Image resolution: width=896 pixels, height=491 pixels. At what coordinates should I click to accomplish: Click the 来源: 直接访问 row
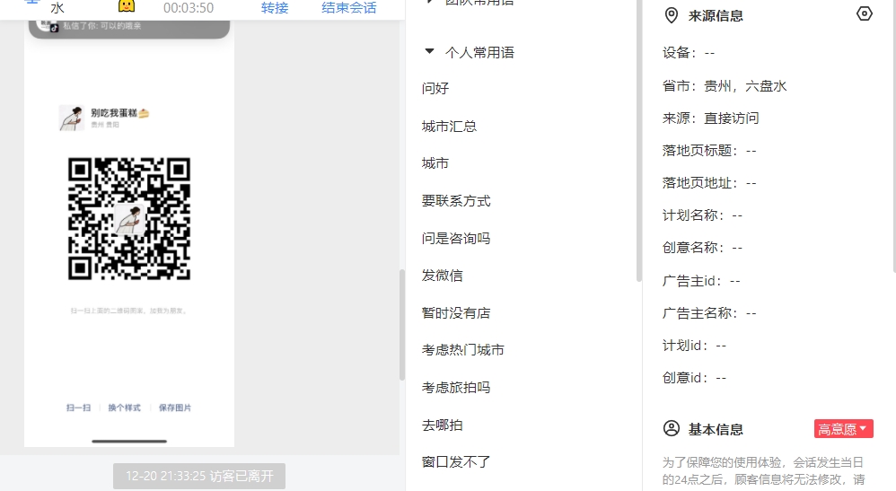[x=711, y=118]
